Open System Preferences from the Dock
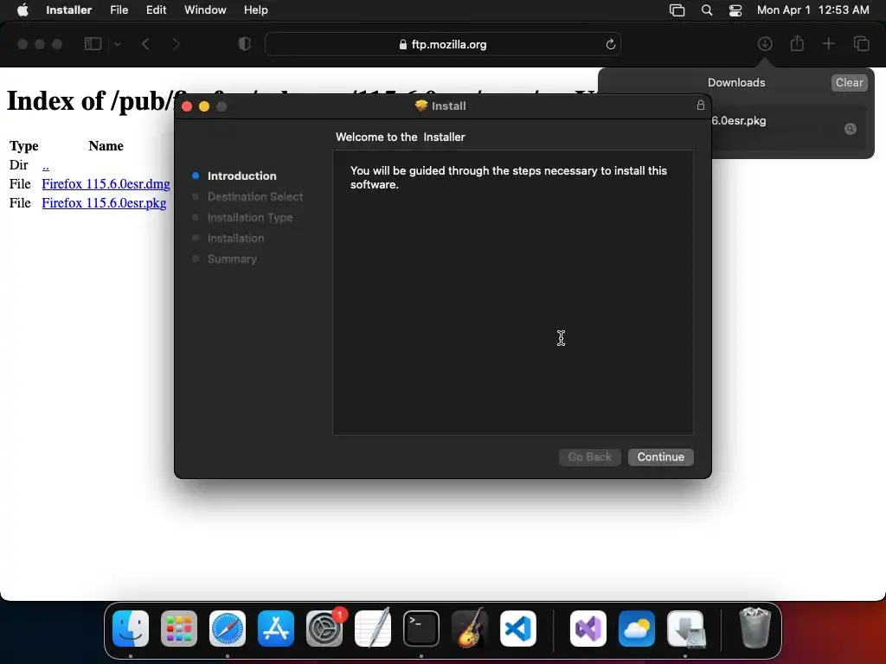This screenshot has height=664, width=886. point(324,629)
